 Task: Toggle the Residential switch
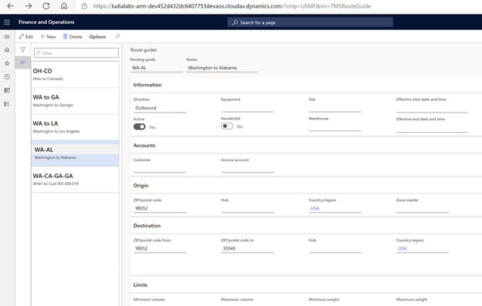227,126
